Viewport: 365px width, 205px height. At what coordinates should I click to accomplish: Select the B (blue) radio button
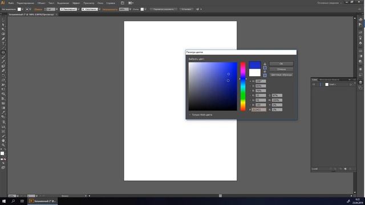click(250, 105)
